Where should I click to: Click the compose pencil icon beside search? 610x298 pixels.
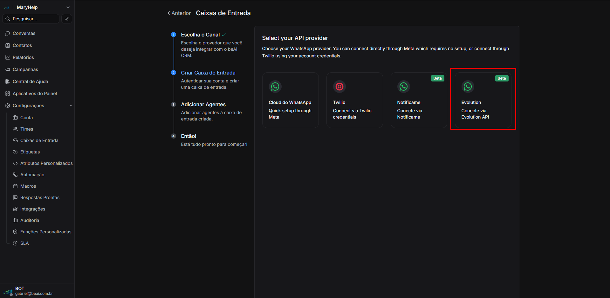point(67,19)
